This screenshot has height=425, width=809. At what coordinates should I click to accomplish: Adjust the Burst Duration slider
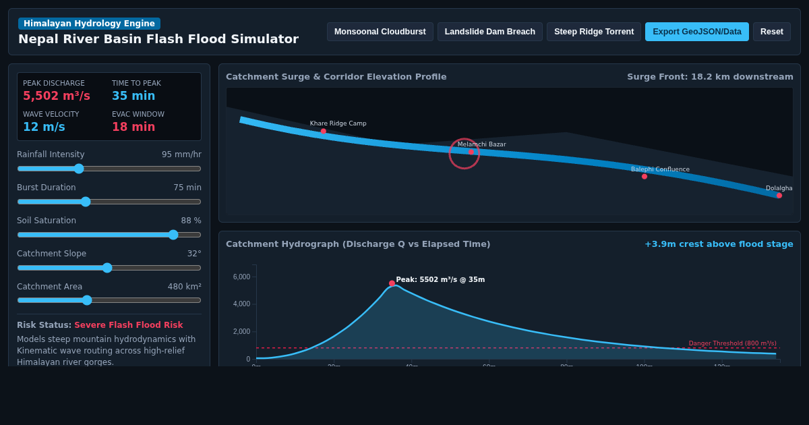(x=109, y=202)
